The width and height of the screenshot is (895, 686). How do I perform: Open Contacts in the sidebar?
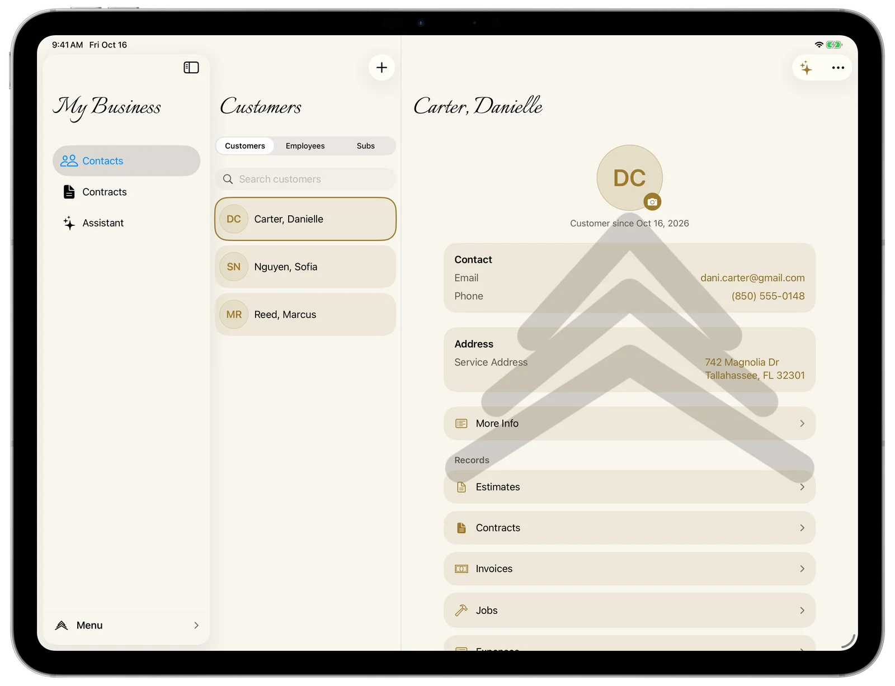126,161
